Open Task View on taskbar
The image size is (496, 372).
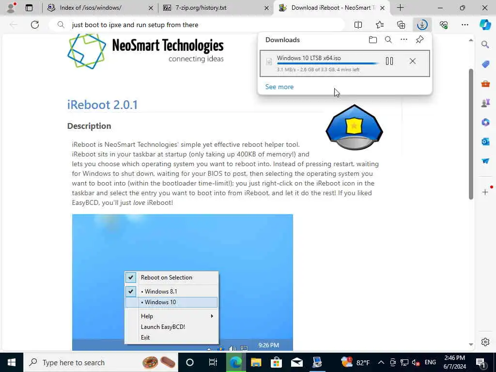(x=213, y=362)
